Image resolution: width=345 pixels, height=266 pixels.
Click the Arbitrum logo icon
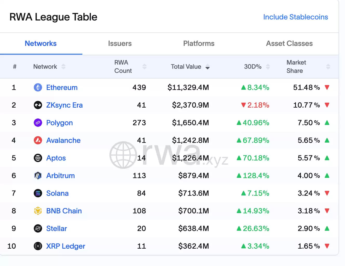(38, 176)
